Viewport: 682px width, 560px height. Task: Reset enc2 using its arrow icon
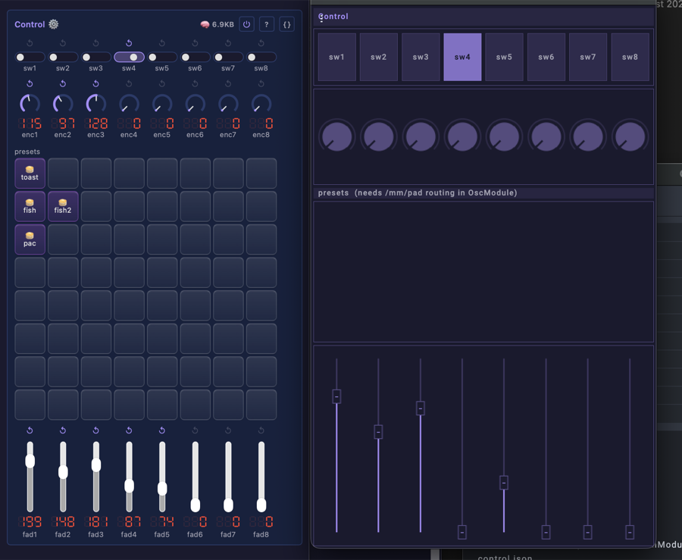click(x=63, y=83)
